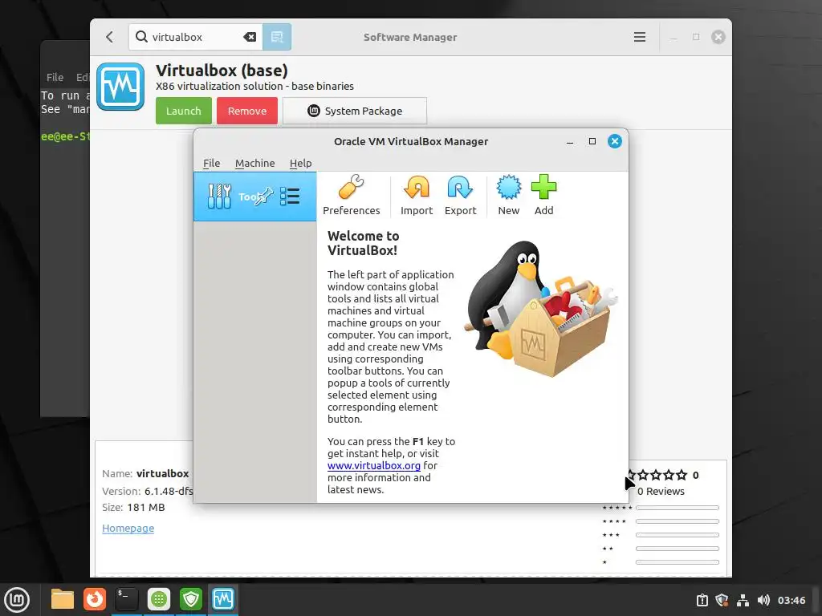
Task: Click the green shield taskbar icon
Action: (x=191, y=599)
